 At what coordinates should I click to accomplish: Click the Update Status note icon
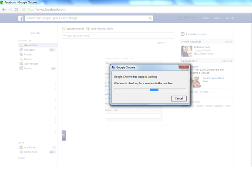[x=64, y=29]
